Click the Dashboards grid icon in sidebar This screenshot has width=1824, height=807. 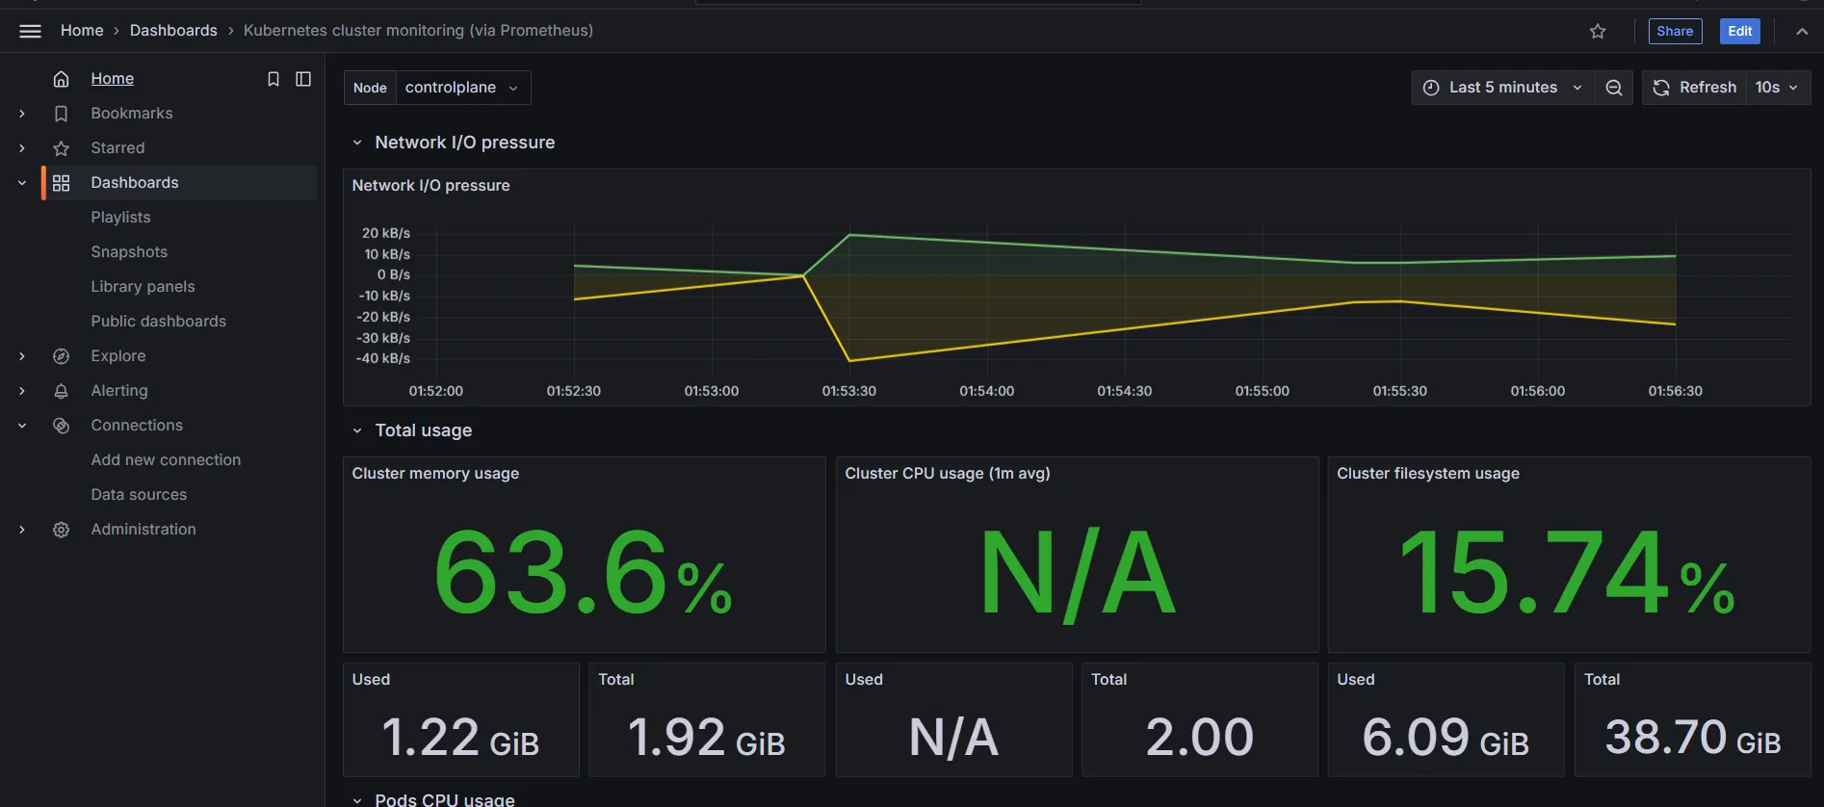click(x=61, y=183)
